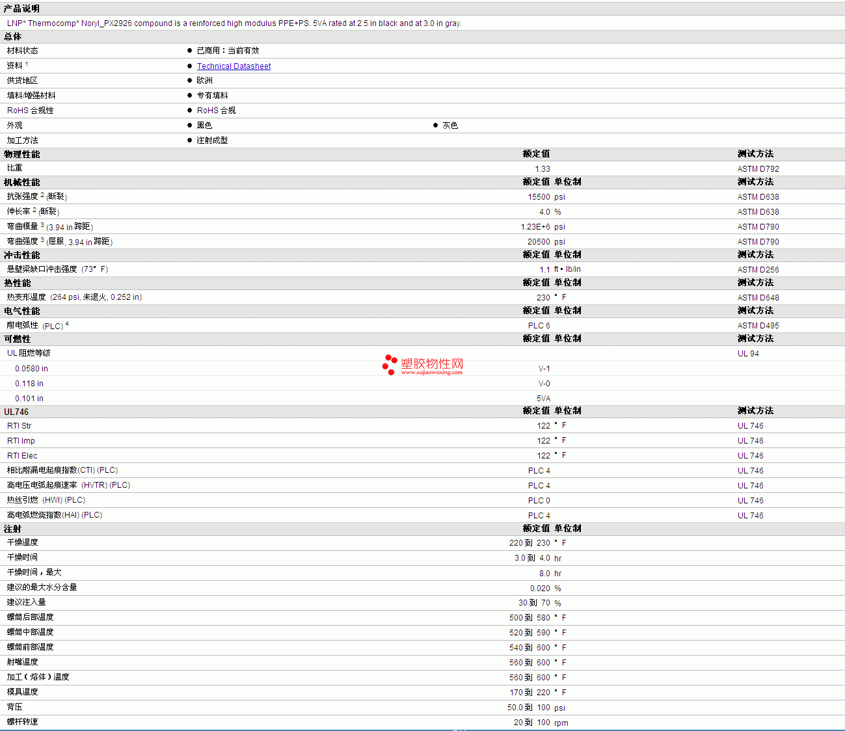Click the 干燥时间 value 3.0 到 4.0
Image resolution: width=845 pixels, height=731 pixels.
(x=532, y=558)
